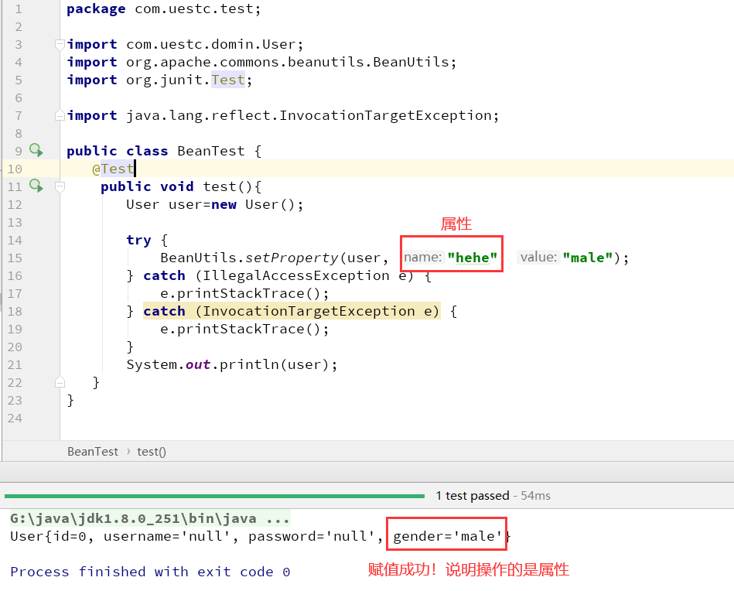The width and height of the screenshot is (734, 591).
Task: Click System.out.println(user) statement
Action: (232, 364)
